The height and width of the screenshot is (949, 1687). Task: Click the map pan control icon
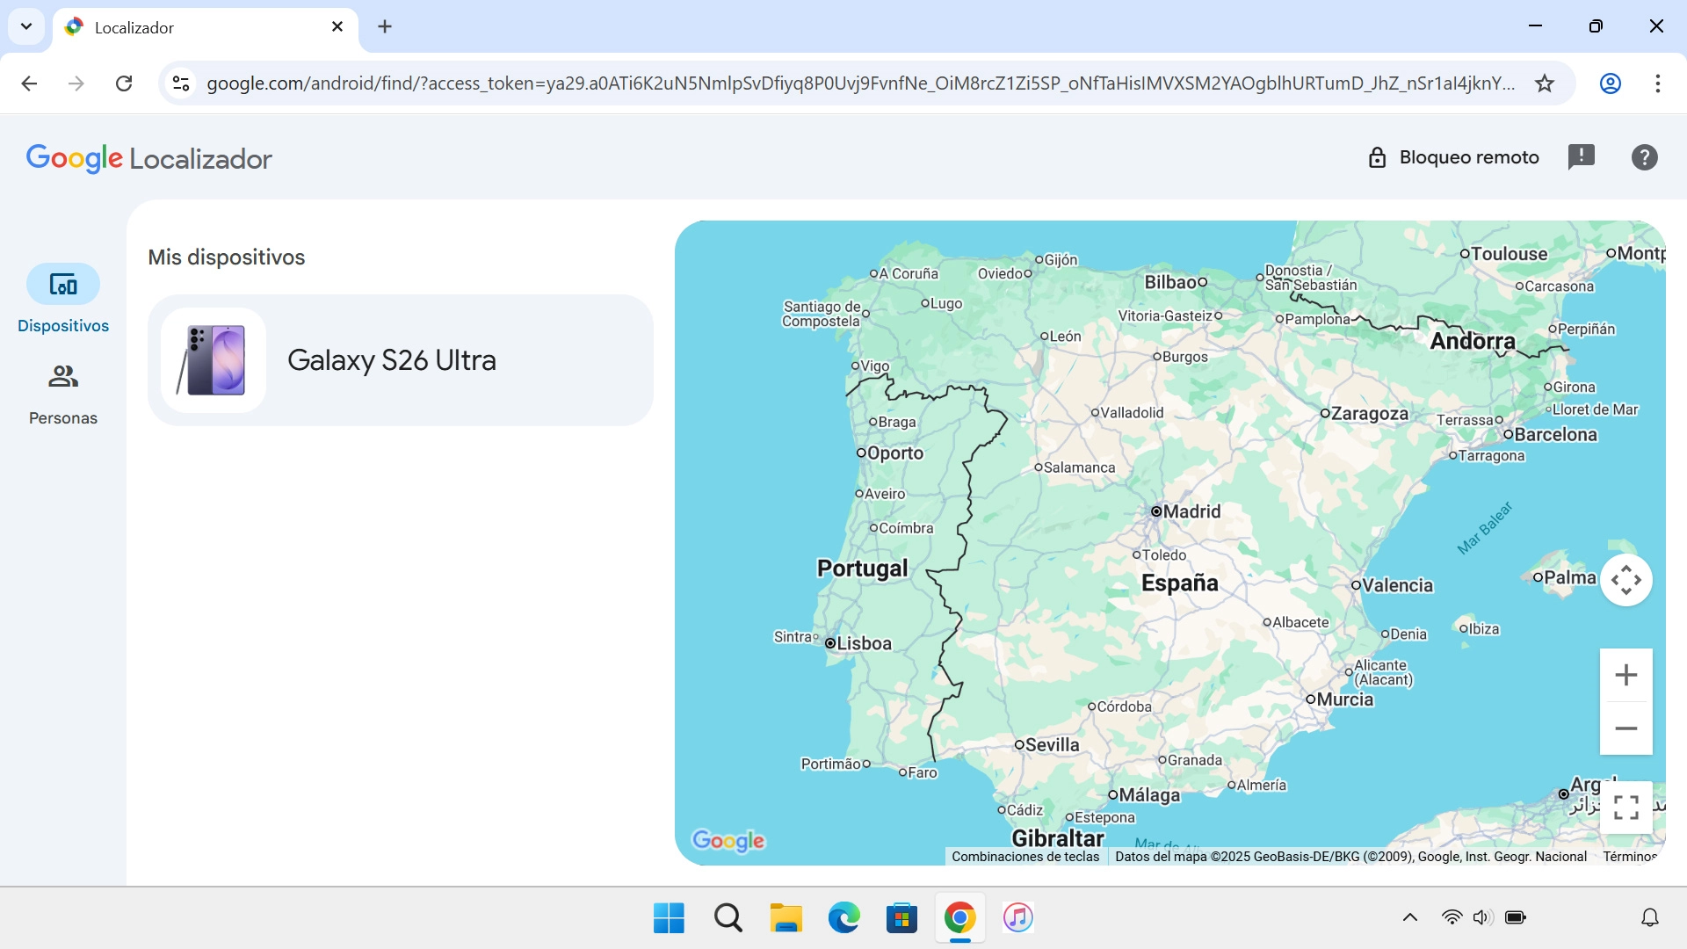pos(1626,580)
